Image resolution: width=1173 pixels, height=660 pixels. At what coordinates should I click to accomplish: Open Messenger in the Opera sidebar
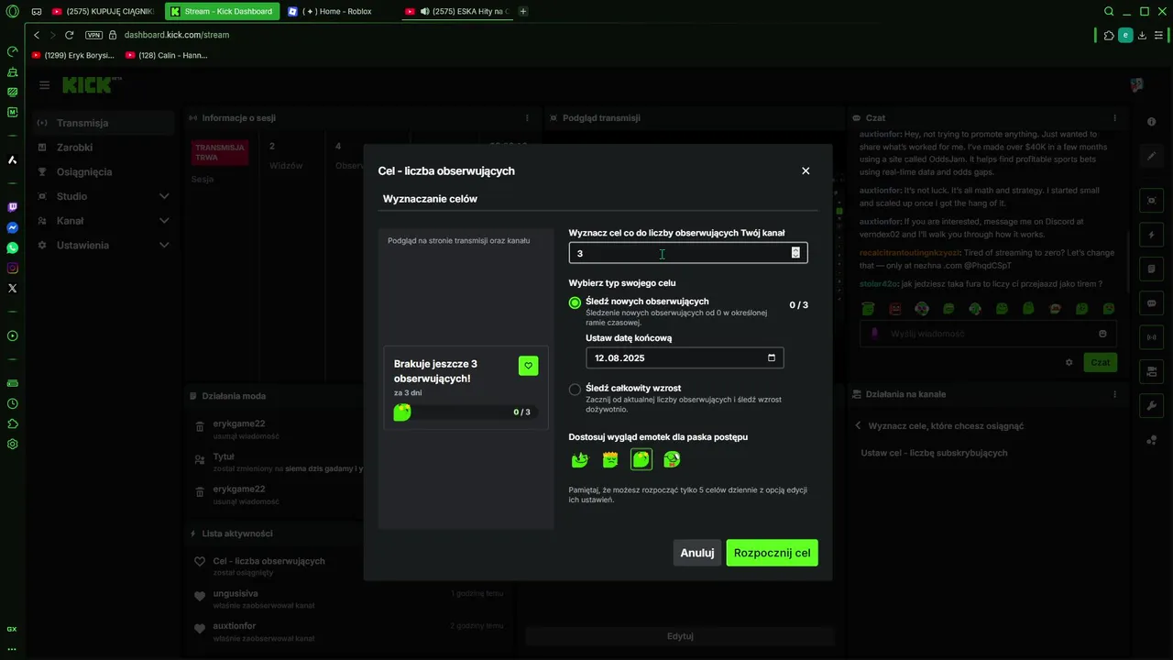12,228
